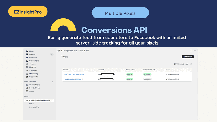Click the EZInsightPro app icon in the sidebar

[x=27, y=101]
